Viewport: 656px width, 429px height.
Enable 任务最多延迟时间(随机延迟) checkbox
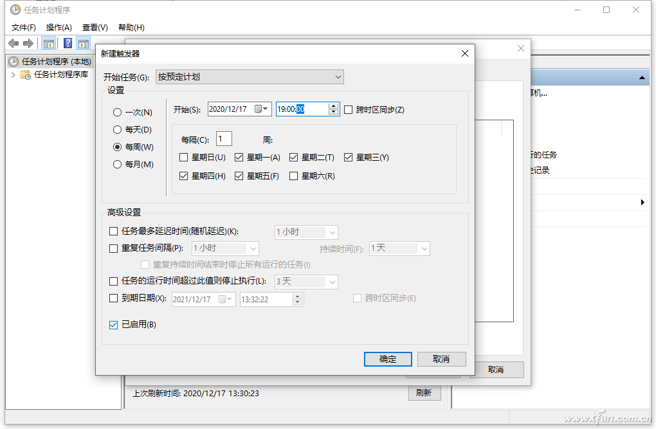coord(113,232)
